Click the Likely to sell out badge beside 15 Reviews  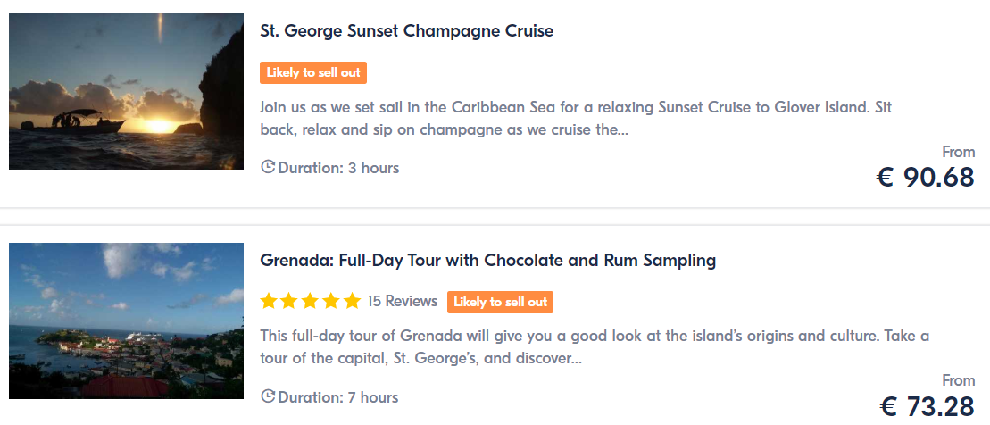click(500, 302)
